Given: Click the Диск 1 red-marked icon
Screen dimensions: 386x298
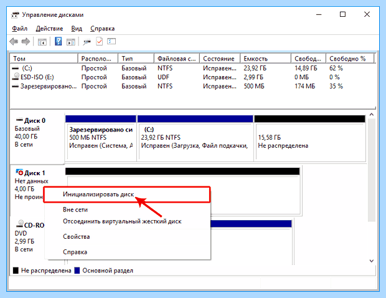Looking at the screenshot, I should 19,172.
